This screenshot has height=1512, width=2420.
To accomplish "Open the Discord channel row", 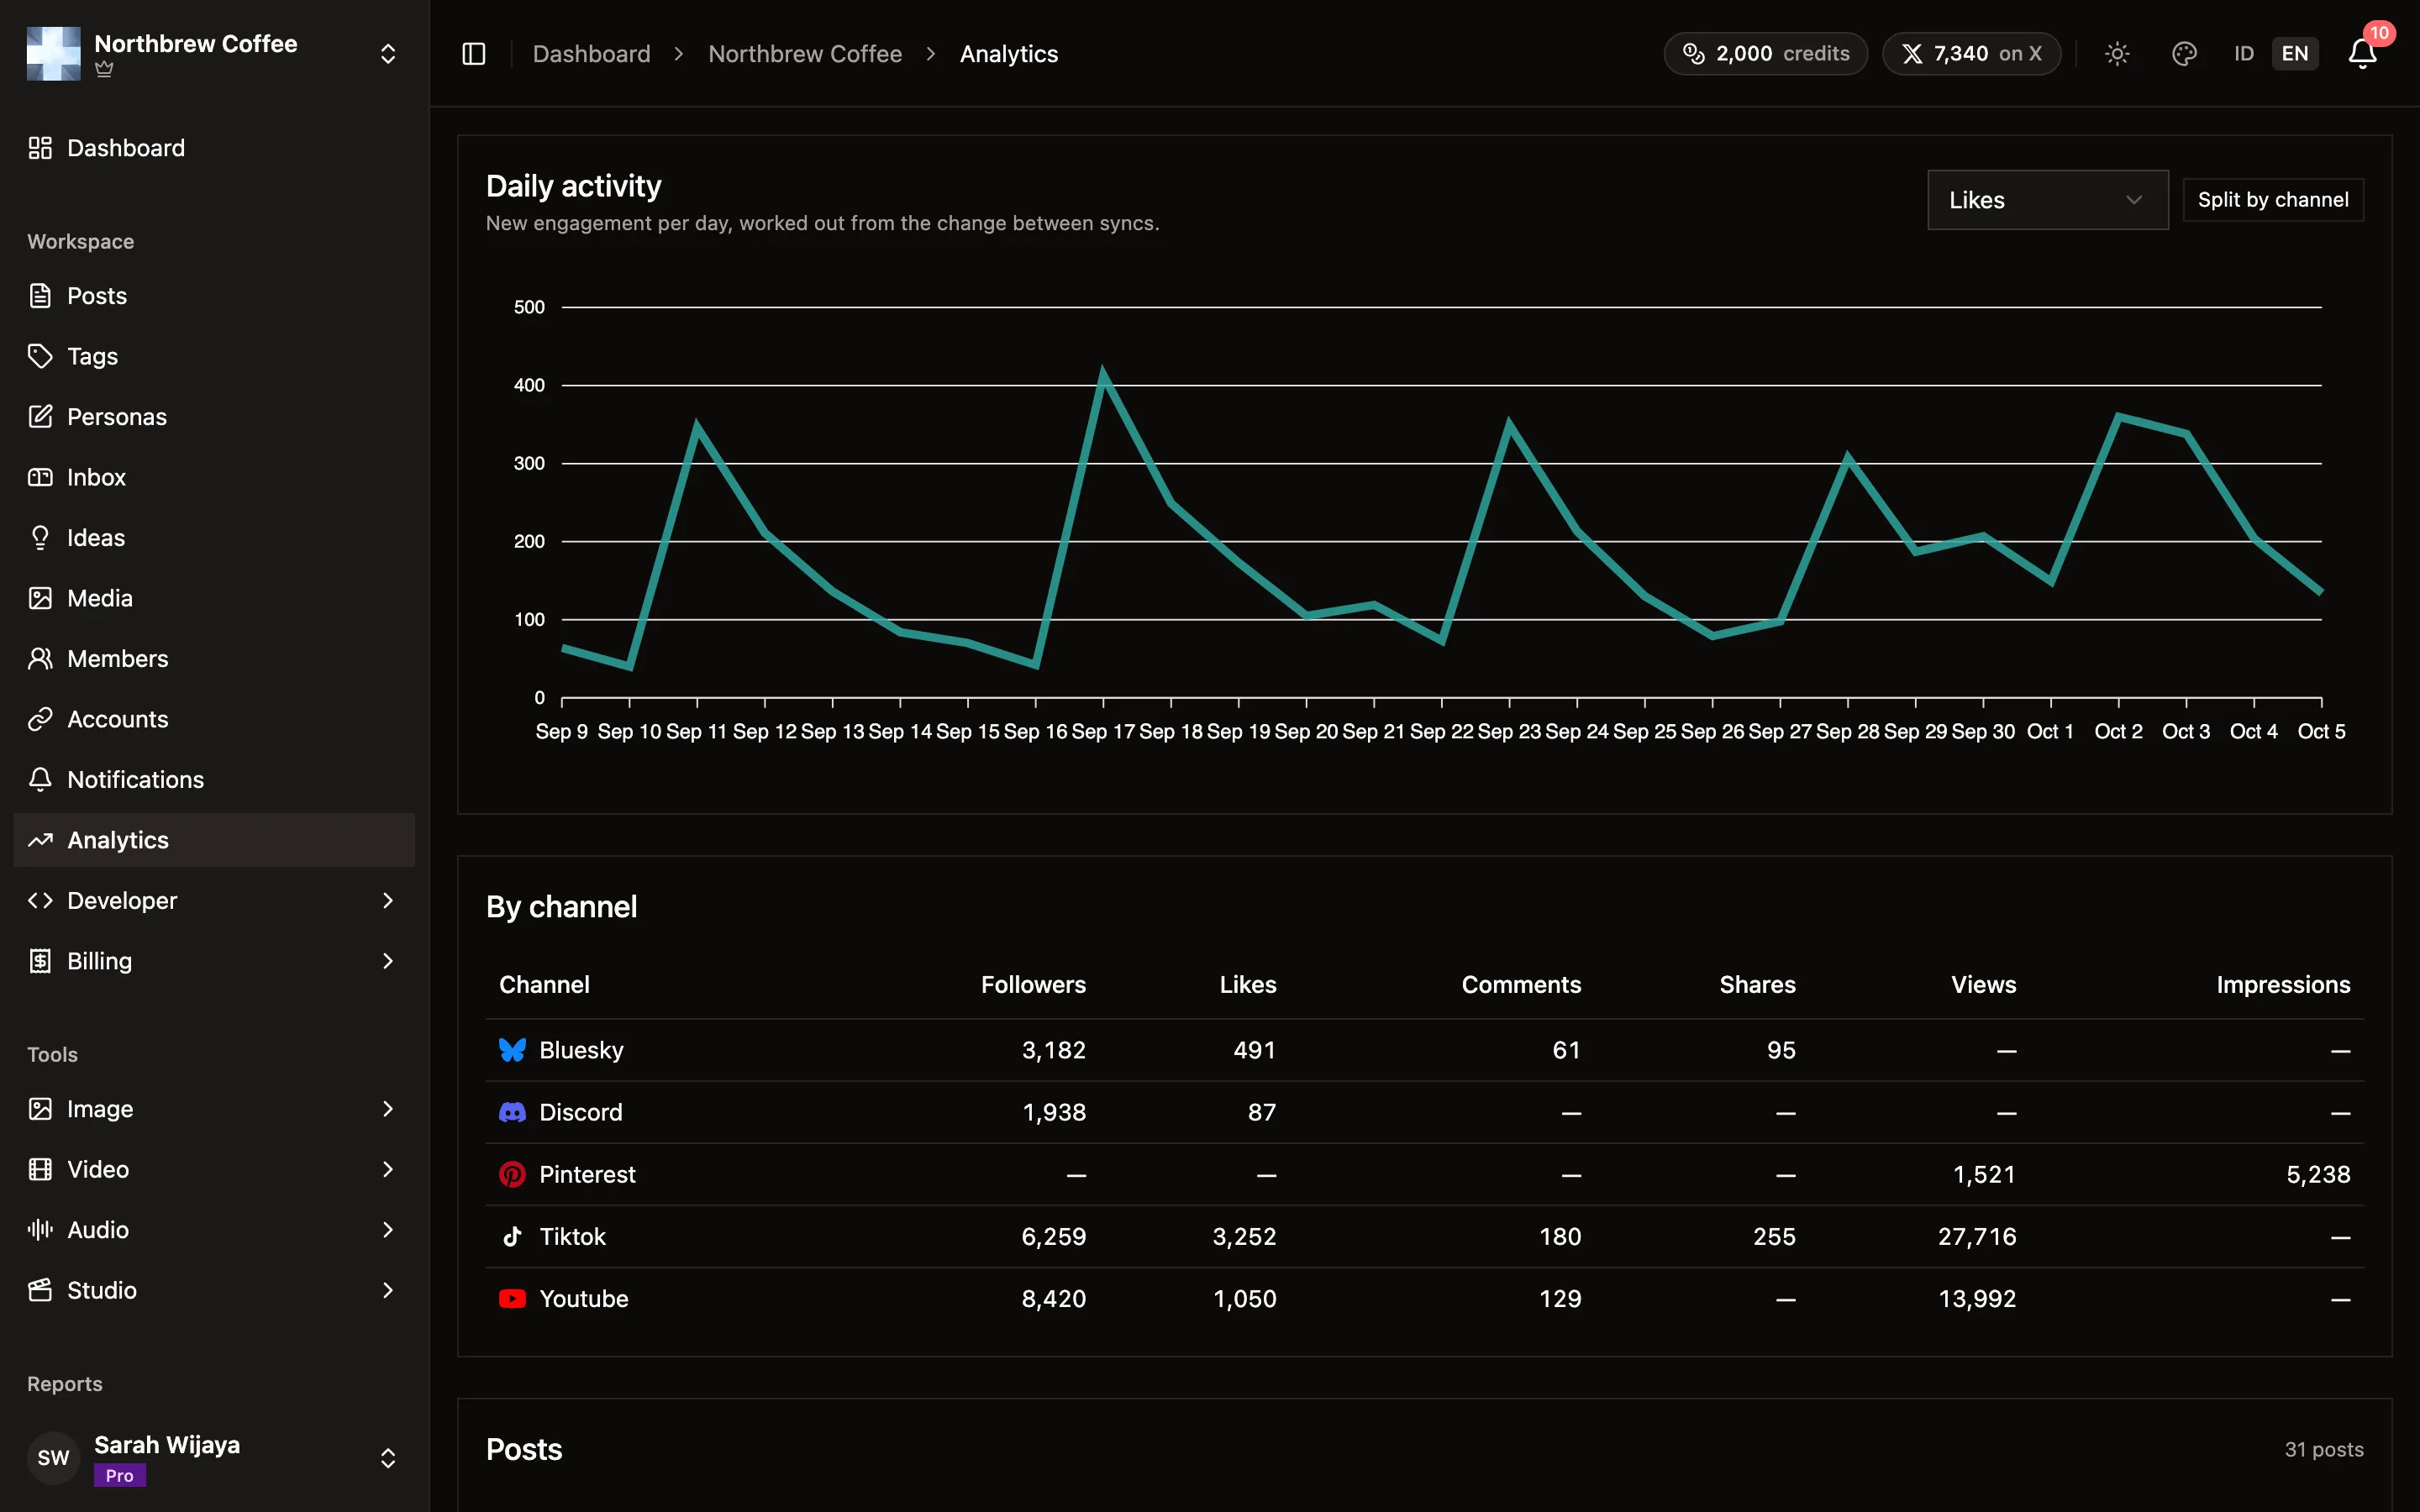I will tap(1424, 1112).
